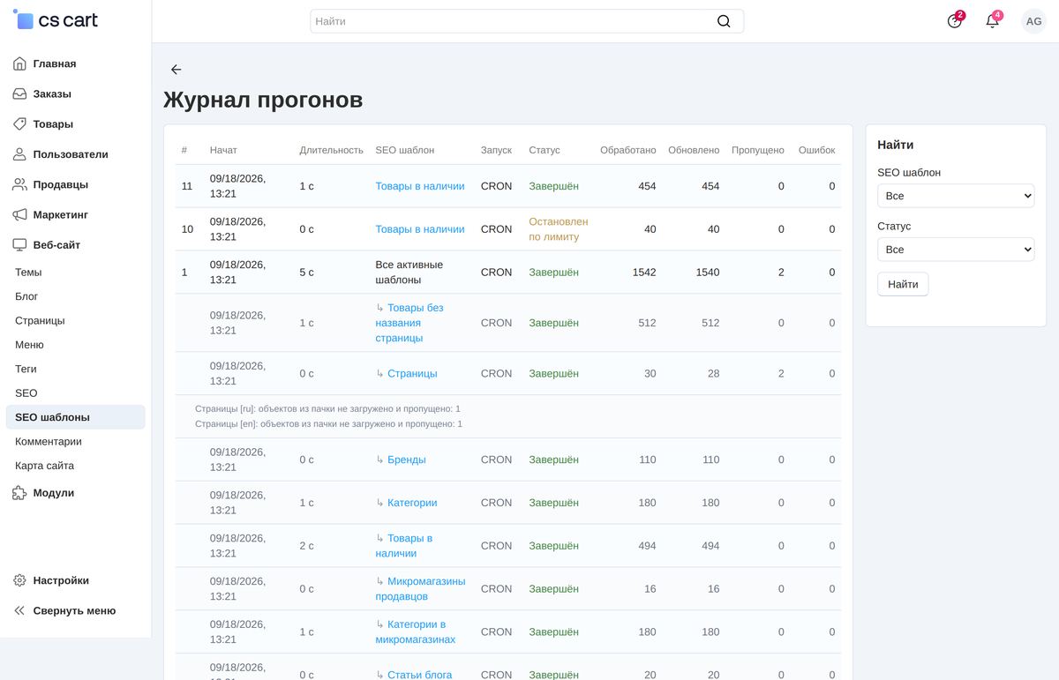This screenshot has height=680, width=1059.
Task: Click the Найти search input field
Action: [x=527, y=21]
